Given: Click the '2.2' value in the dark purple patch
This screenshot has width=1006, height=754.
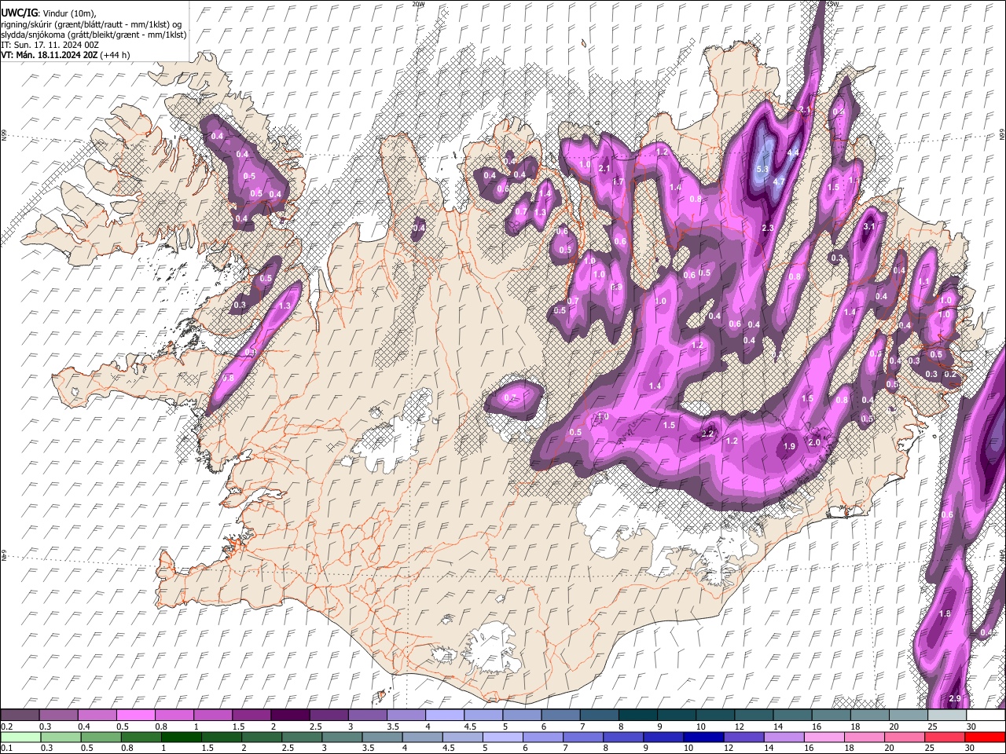Looking at the screenshot, I should coord(707,434).
